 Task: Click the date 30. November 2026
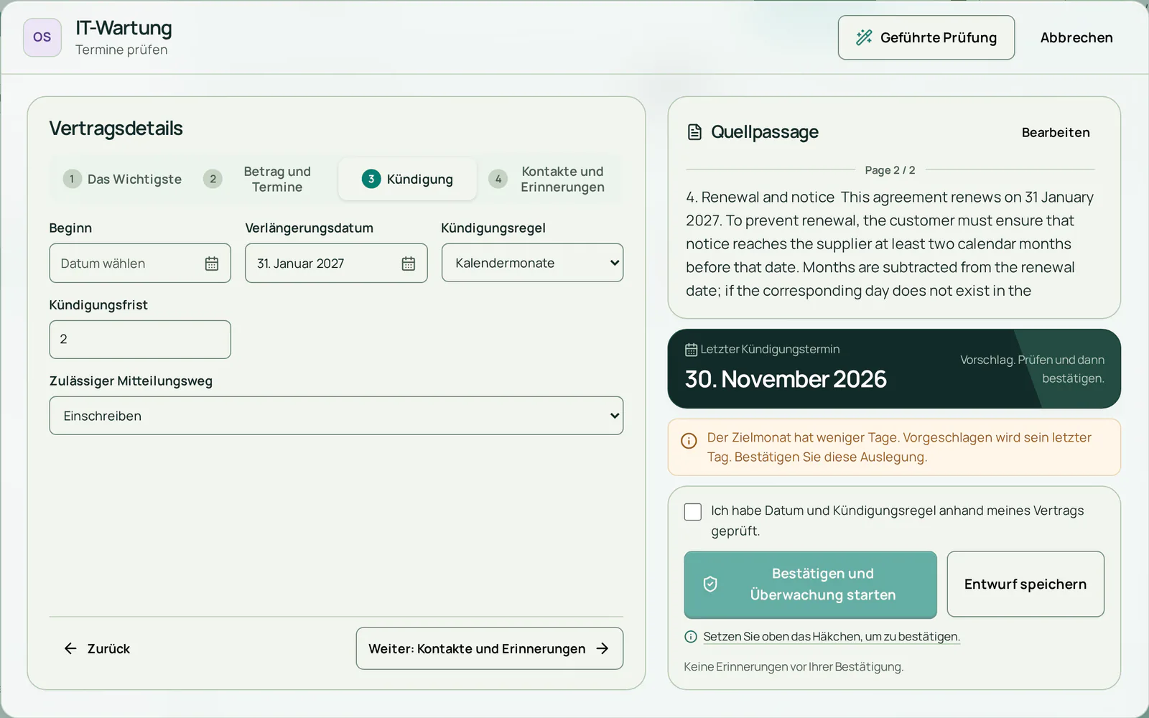click(x=786, y=379)
